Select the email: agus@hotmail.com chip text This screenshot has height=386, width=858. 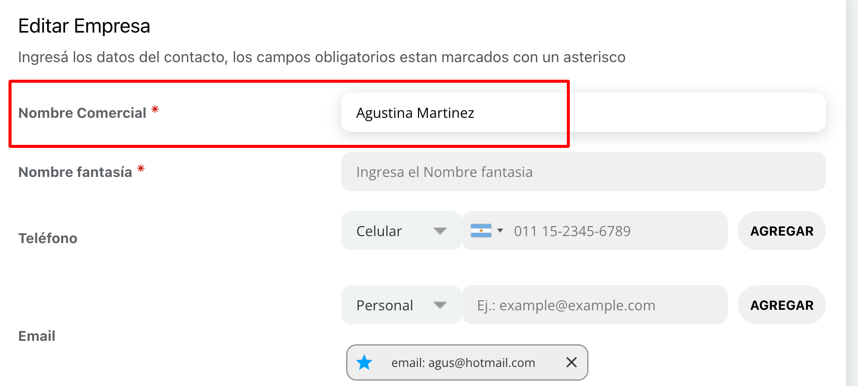tap(463, 362)
